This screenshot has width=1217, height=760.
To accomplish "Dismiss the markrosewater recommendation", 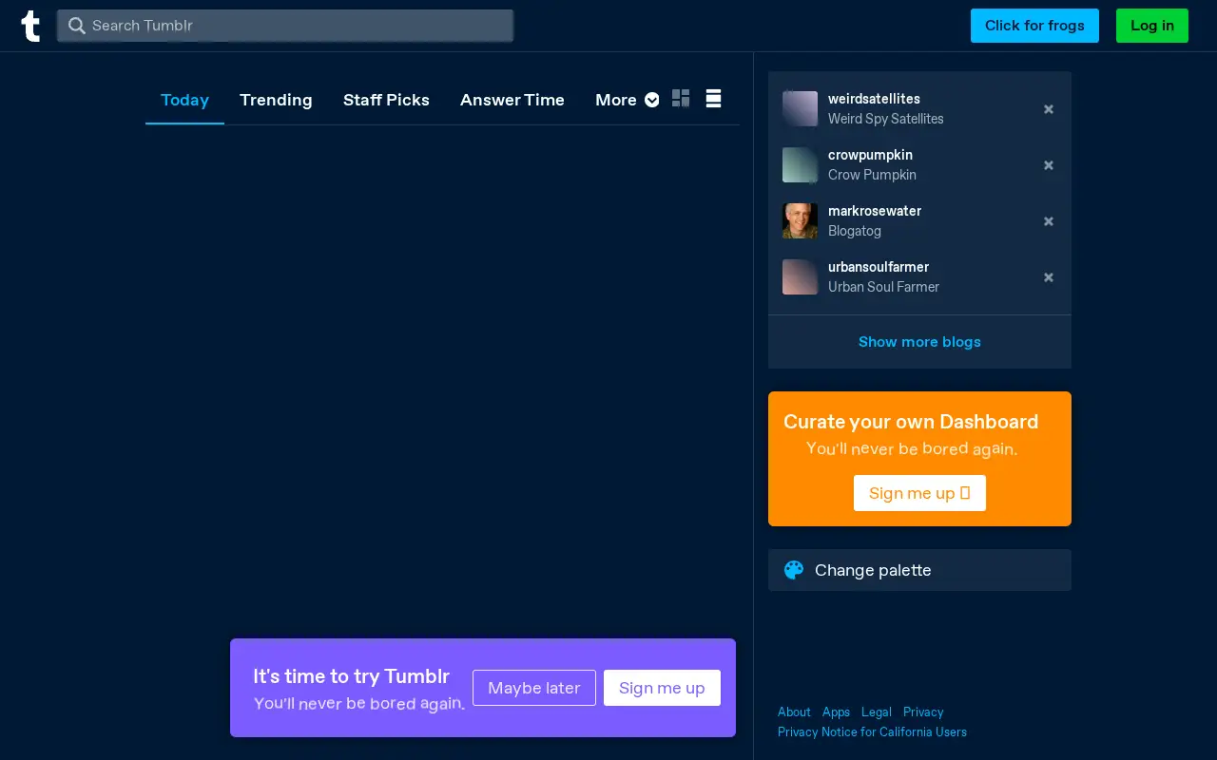I will pyautogui.click(x=1049, y=221).
